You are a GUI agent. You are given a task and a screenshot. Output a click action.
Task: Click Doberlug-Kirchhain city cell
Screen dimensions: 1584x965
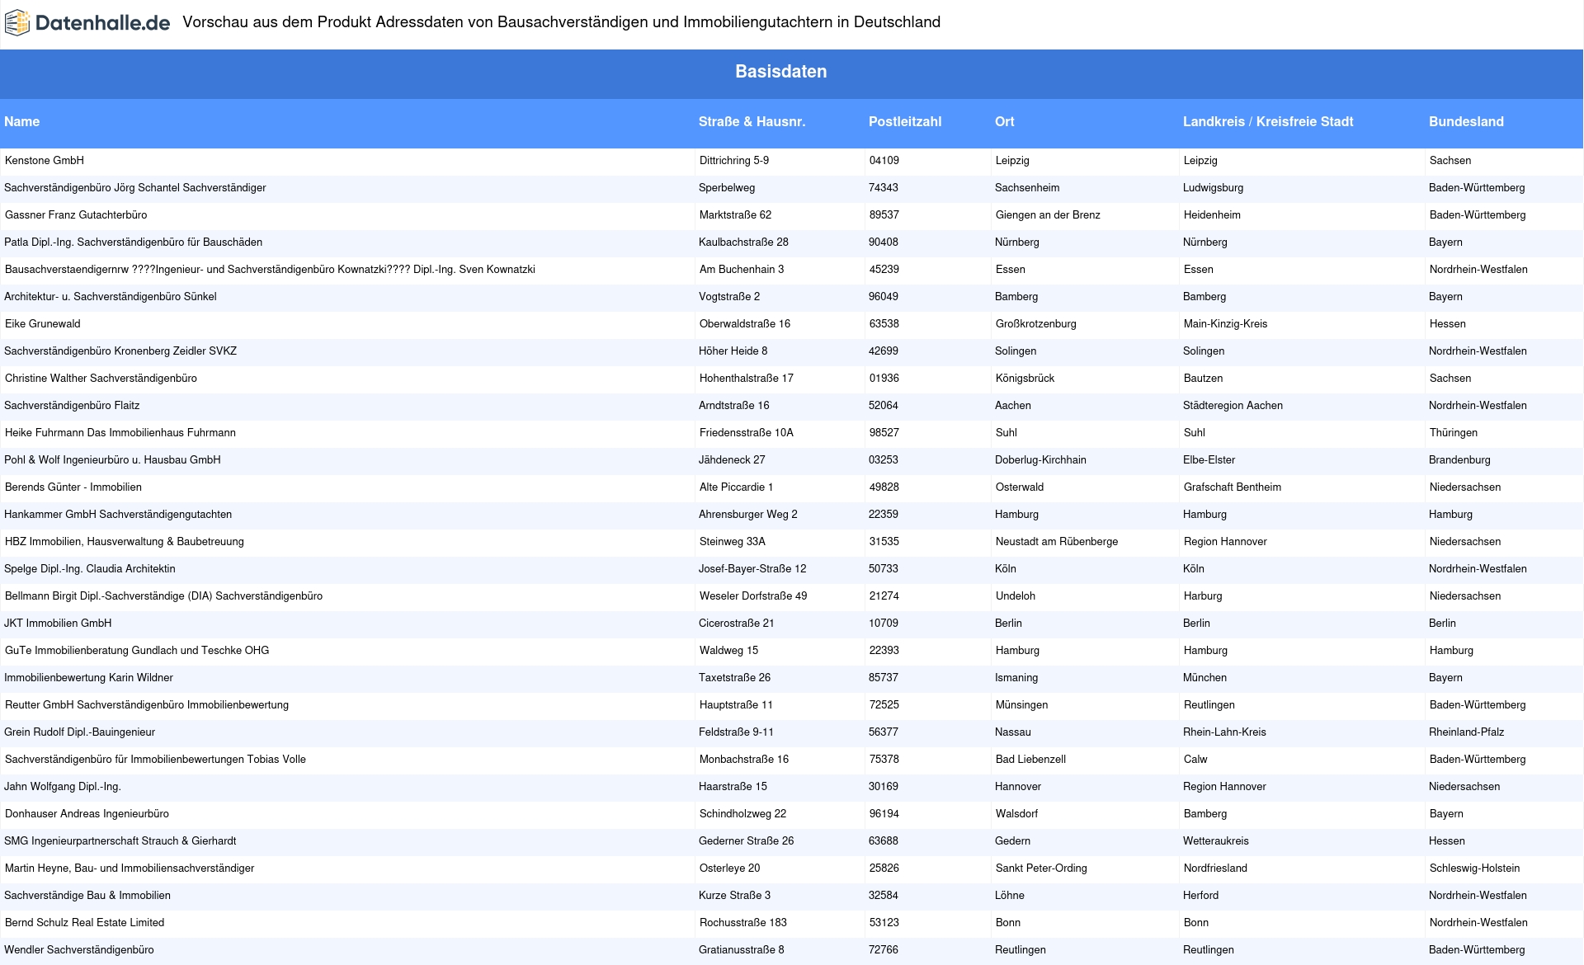click(1040, 459)
